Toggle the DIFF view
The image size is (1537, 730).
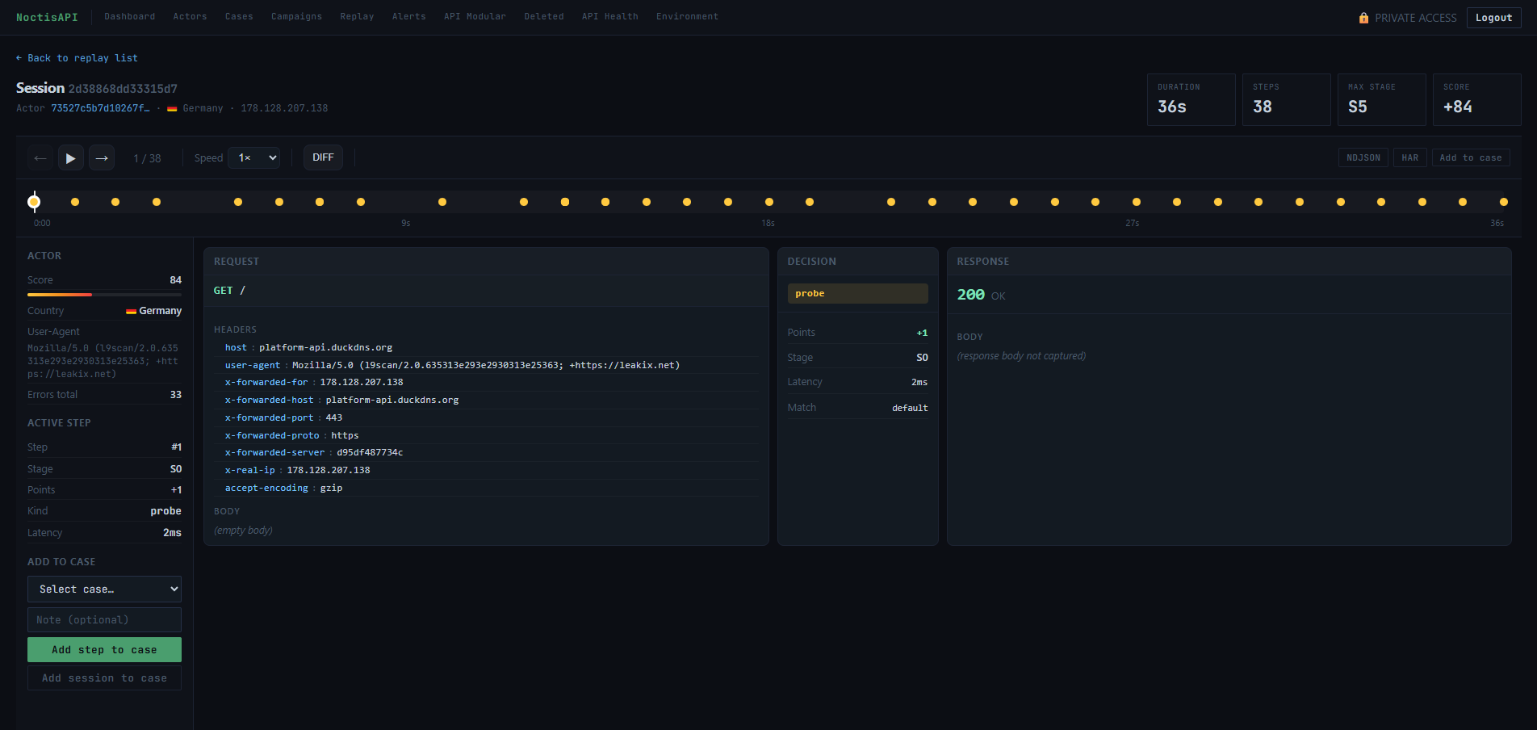pos(323,157)
